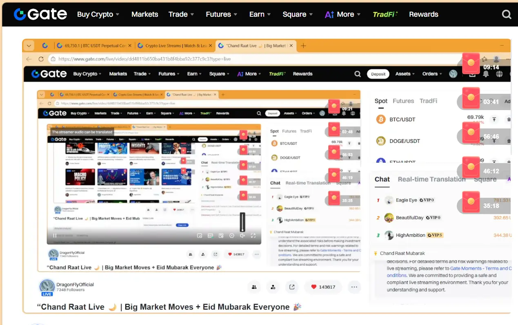The image size is (518, 325).
Task: Enter fullscreen using the player's fullscreen icon
Action: click(x=253, y=235)
